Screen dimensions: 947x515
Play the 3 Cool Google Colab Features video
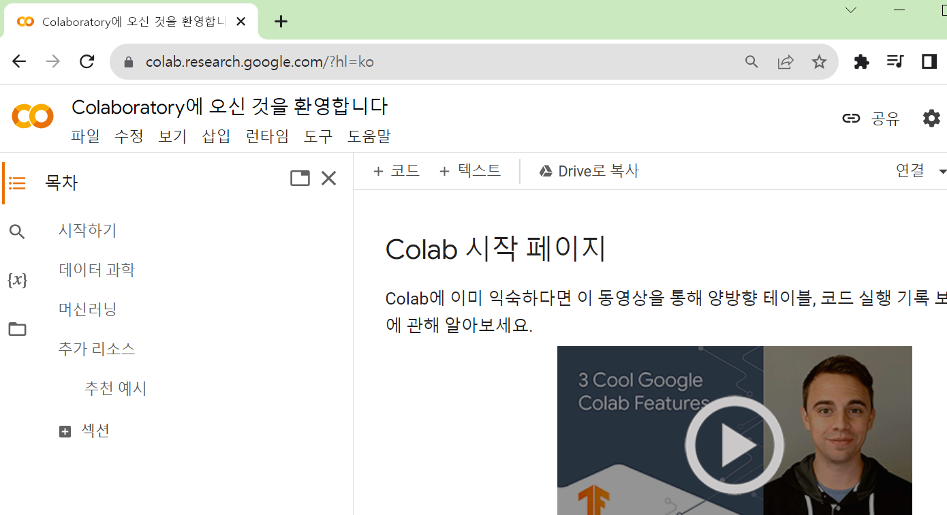click(734, 446)
